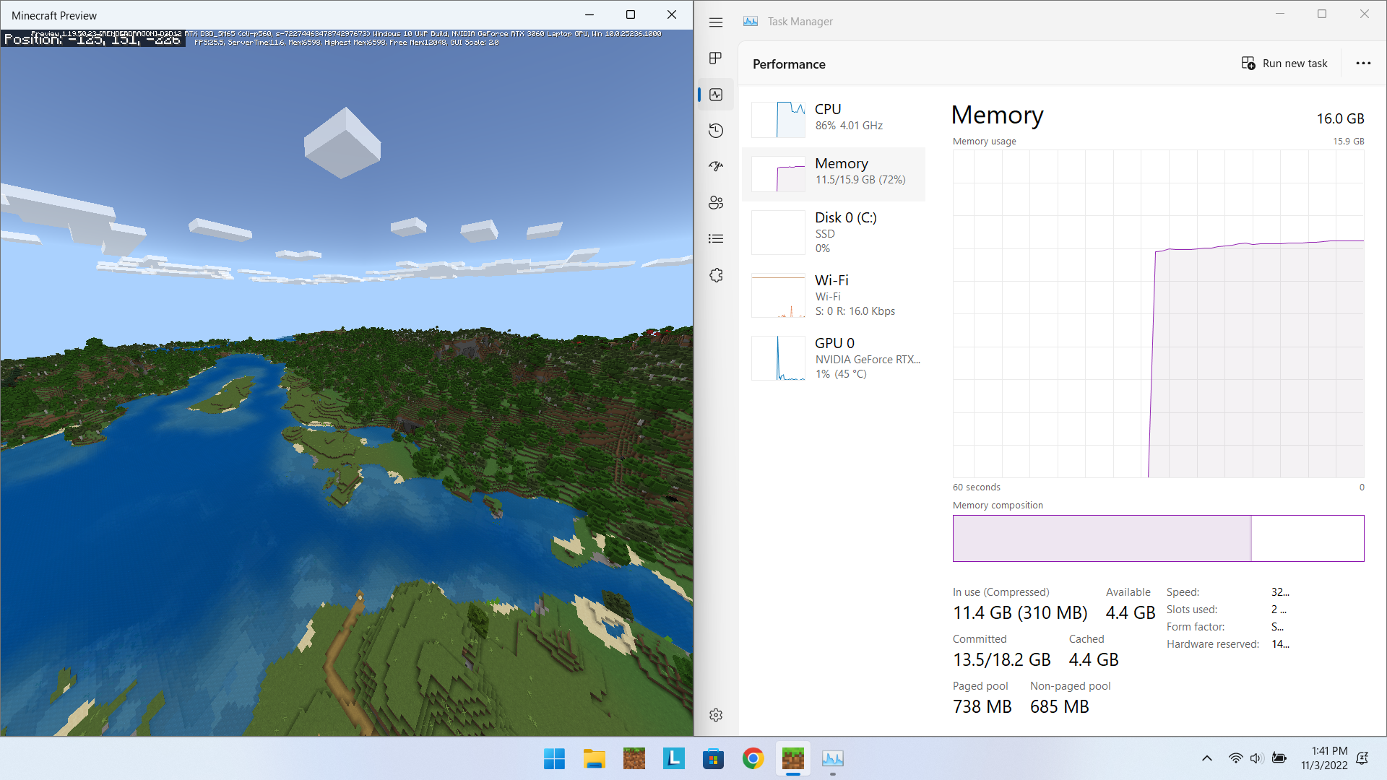Open the clock and date flyout
This screenshot has height=780, width=1387.
(1324, 758)
